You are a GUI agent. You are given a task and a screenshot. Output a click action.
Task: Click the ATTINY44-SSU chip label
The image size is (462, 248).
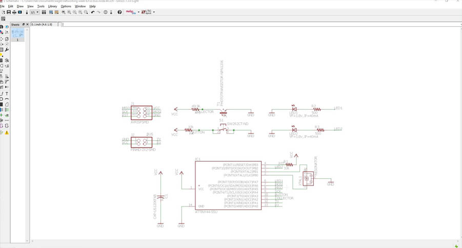(x=206, y=212)
